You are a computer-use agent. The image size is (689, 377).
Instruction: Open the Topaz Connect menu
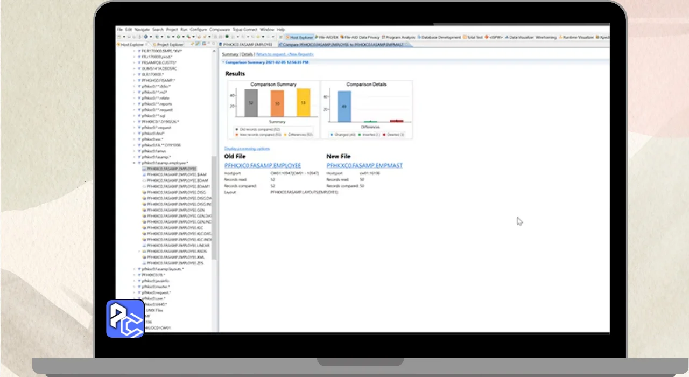coord(245,30)
